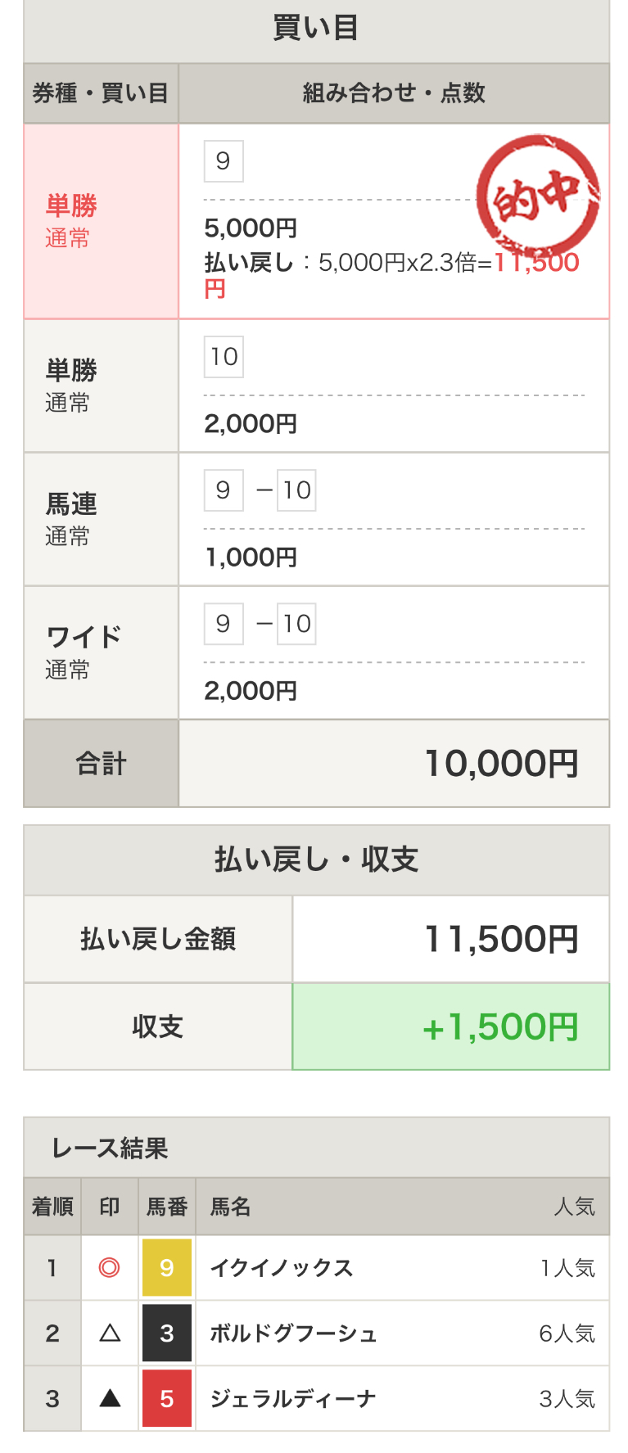This screenshot has height=1453, width=628.
Task: Click the 合計 10,000円 total amount
Action: pos(502,764)
